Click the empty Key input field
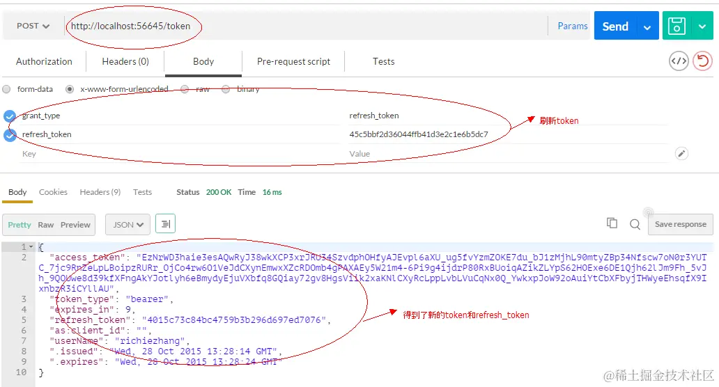Screen dimensions: 719x387 pos(180,154)
